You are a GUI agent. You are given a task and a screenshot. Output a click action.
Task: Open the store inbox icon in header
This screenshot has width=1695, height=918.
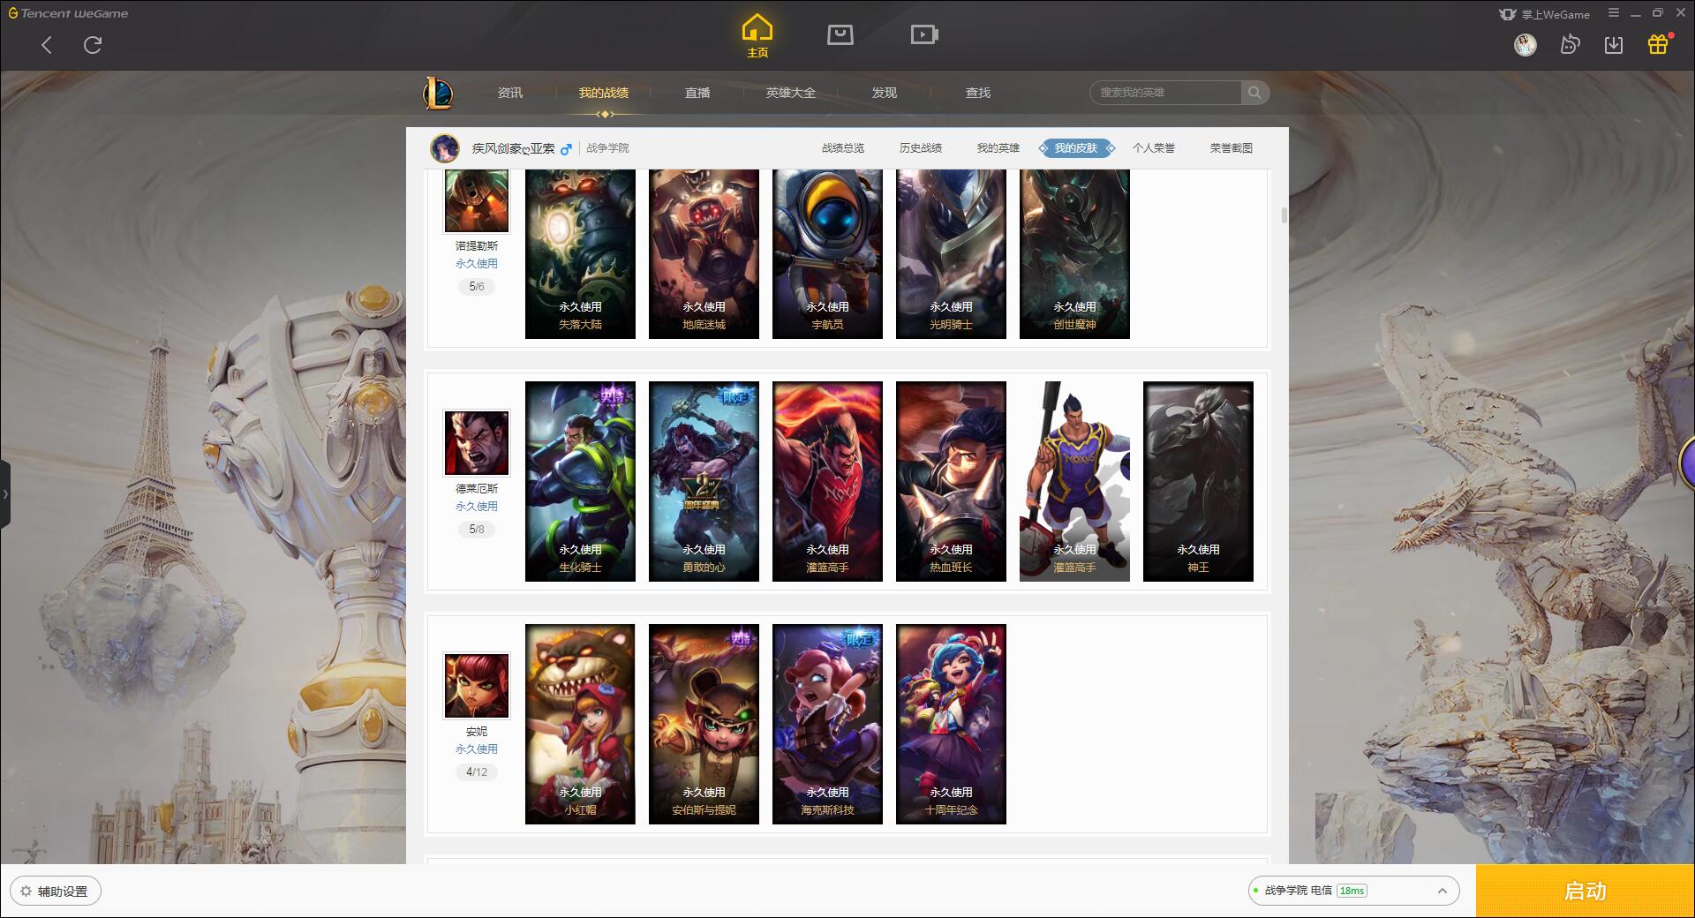(x=840, y=34)
